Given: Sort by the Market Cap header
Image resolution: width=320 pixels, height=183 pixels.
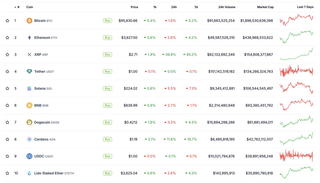Looking at the screenshot, I should point(265,7).
